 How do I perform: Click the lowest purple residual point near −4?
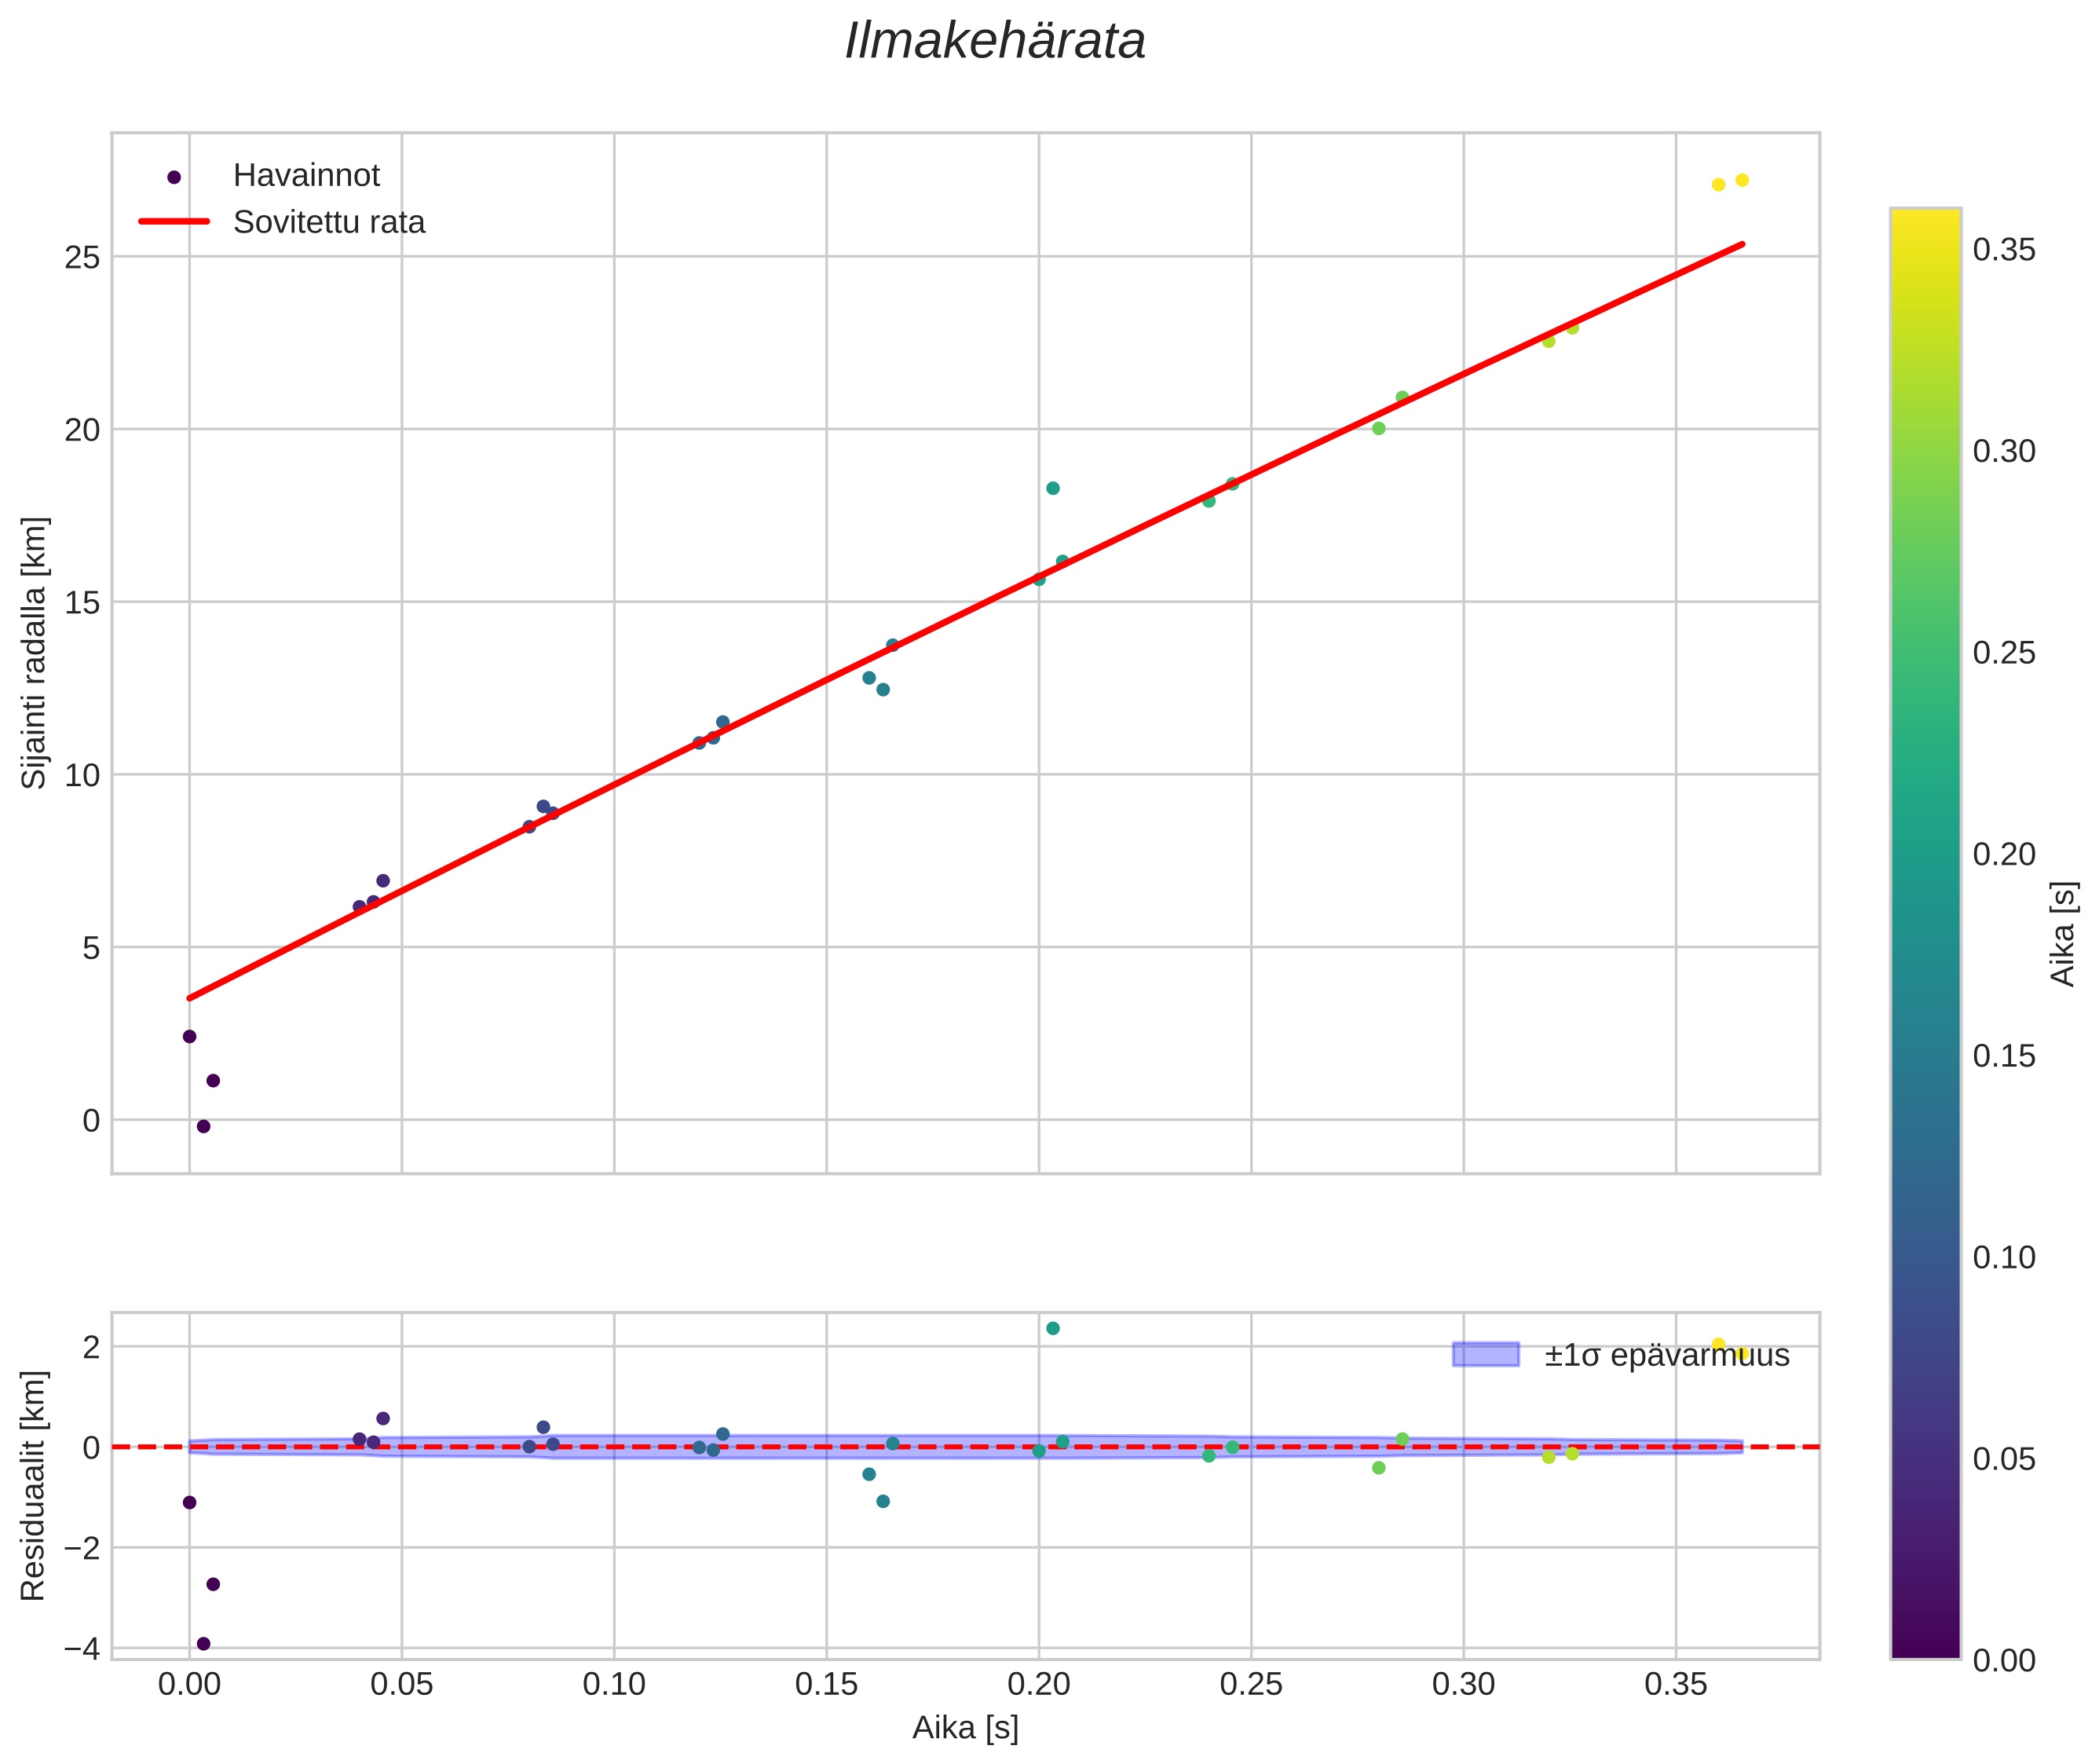coord(203,1643)
